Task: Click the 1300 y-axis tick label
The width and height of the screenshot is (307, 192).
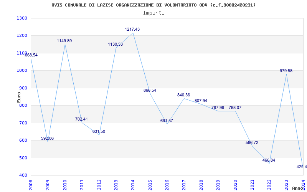Action: 22,18
